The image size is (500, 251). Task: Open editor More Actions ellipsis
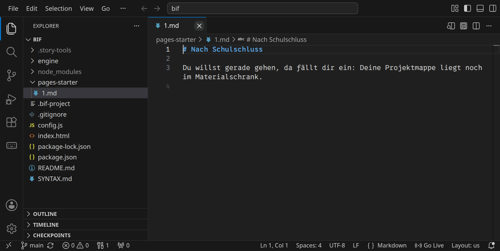(x=489, y=26)
